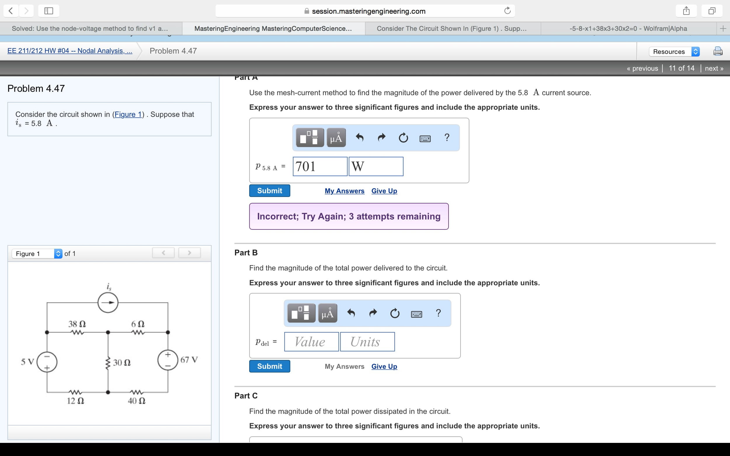730x456 pixels.
Task: Show all tabs overview
Action: click(x=712, y=11)
